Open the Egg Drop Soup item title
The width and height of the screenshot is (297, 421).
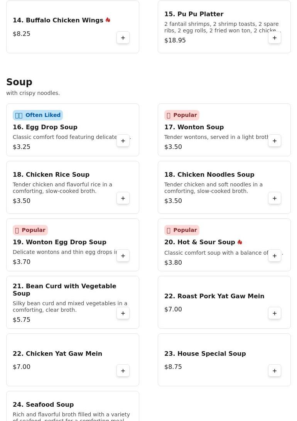coord(45,127)
